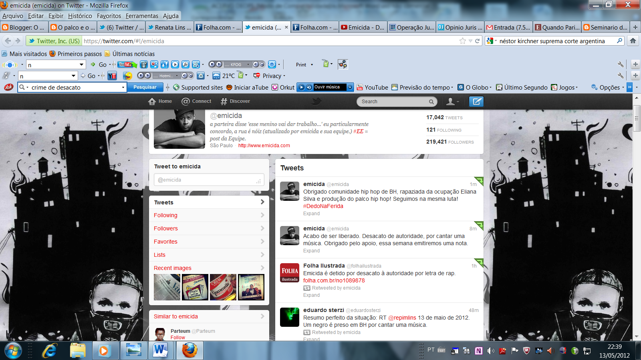
Task: Click the first recent image thumbnail
Action: pos(167,287)
